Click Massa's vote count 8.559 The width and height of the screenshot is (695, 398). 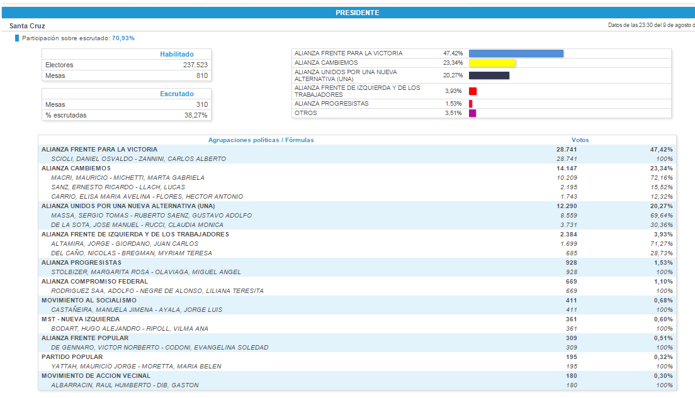click(568, 216)
